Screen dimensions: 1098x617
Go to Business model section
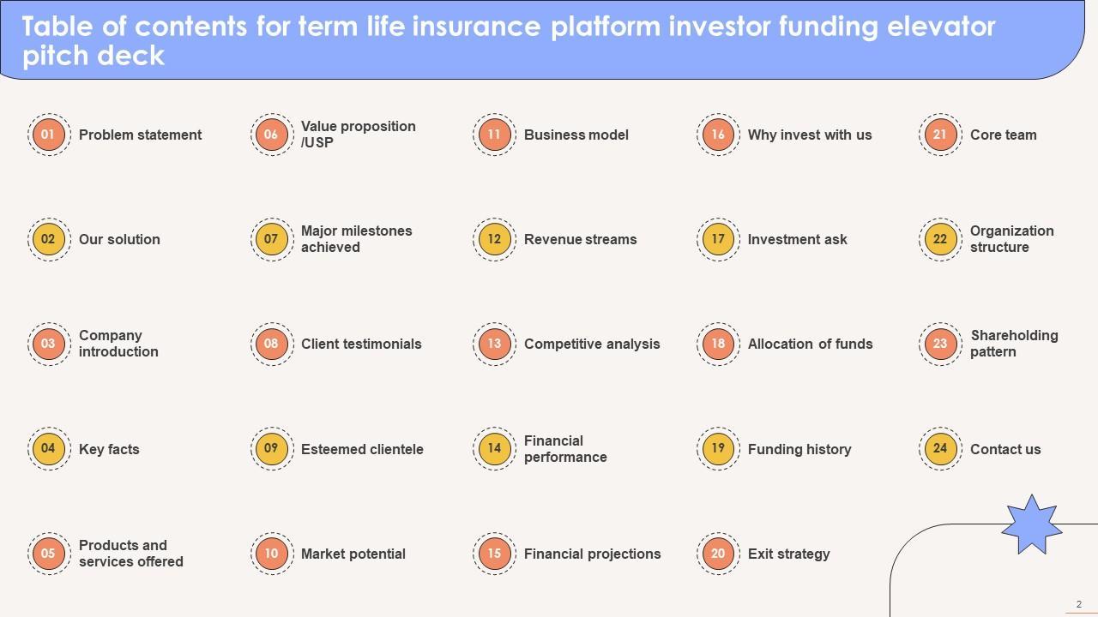tap(576, 135)
